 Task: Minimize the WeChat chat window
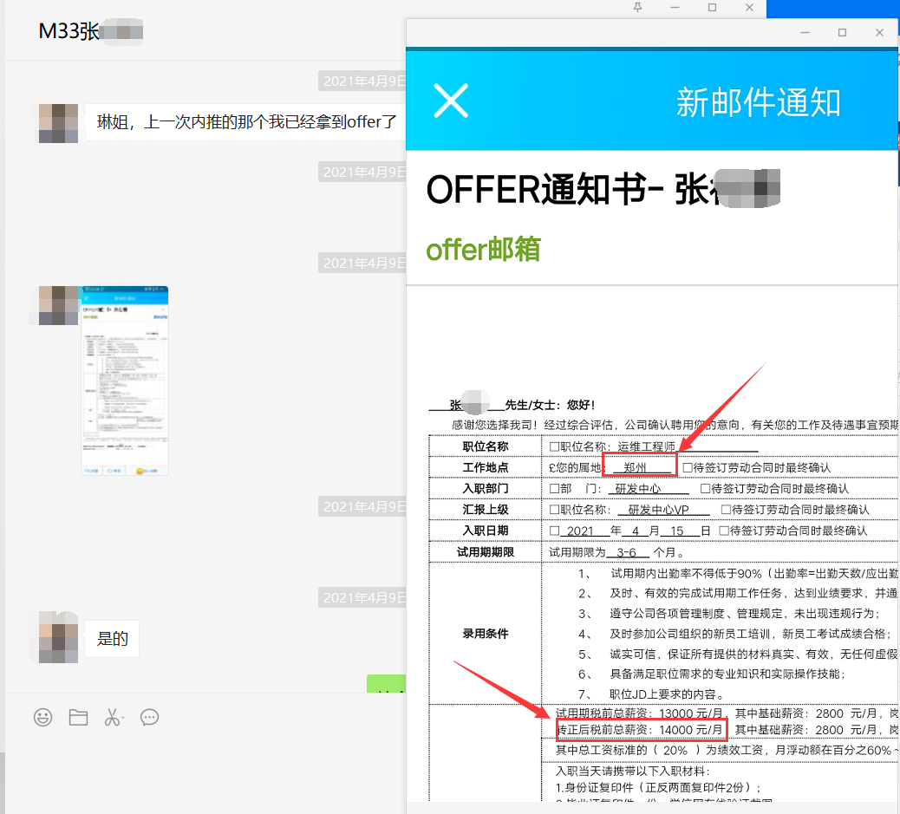(675, 8)
